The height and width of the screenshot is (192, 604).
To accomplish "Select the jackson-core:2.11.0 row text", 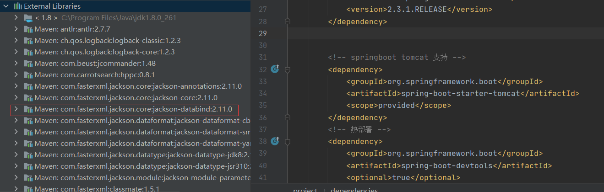I will click(x=126, y=98).
